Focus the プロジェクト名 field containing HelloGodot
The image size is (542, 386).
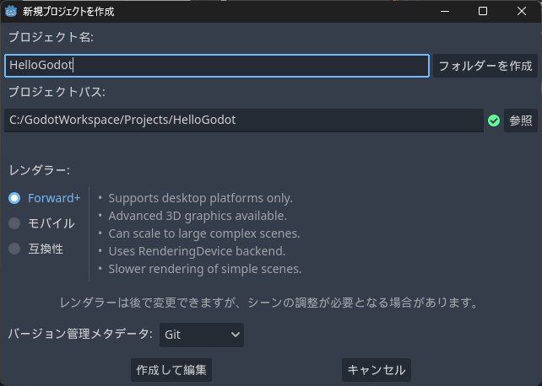pyautogui.click(x=217, y=66)
